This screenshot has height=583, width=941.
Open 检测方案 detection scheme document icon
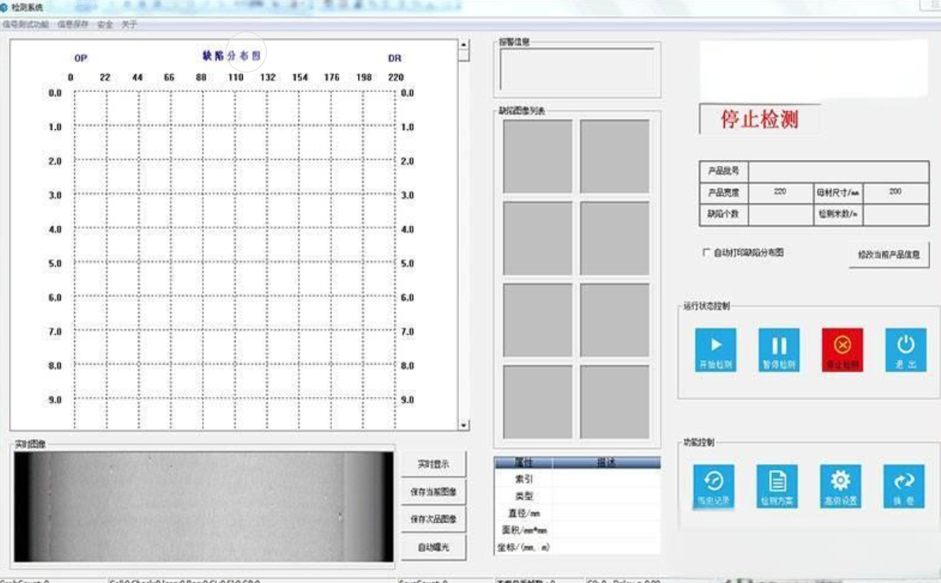777,486
